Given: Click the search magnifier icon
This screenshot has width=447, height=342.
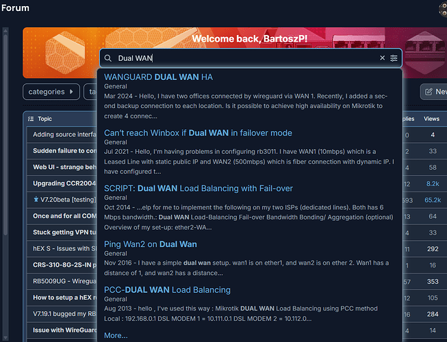Looking at the screenshot, I should click(107, 58).
